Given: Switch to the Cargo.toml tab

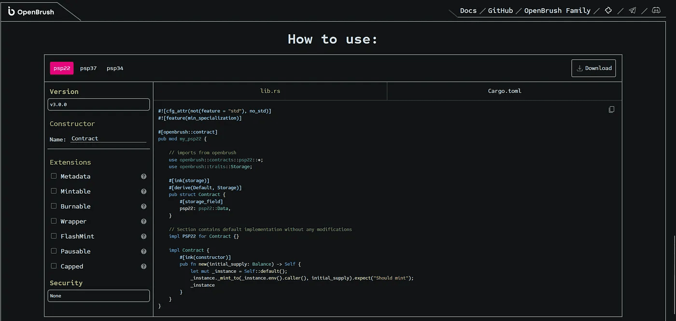Looking at the screenshot, I should pos(504,91).
